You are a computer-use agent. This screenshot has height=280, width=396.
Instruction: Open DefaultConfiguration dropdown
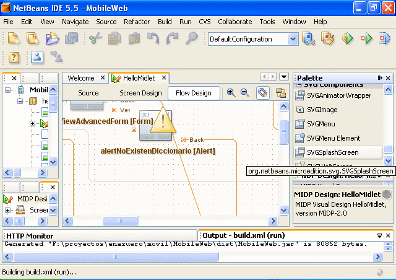(293, 39)
